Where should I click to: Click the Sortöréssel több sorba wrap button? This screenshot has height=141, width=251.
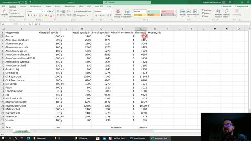(x=82, y=11)
